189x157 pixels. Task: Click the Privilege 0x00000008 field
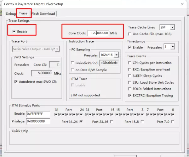[x=38, y=121]
